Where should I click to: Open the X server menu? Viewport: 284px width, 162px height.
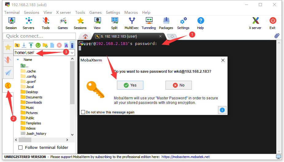[x=63, y=13]
